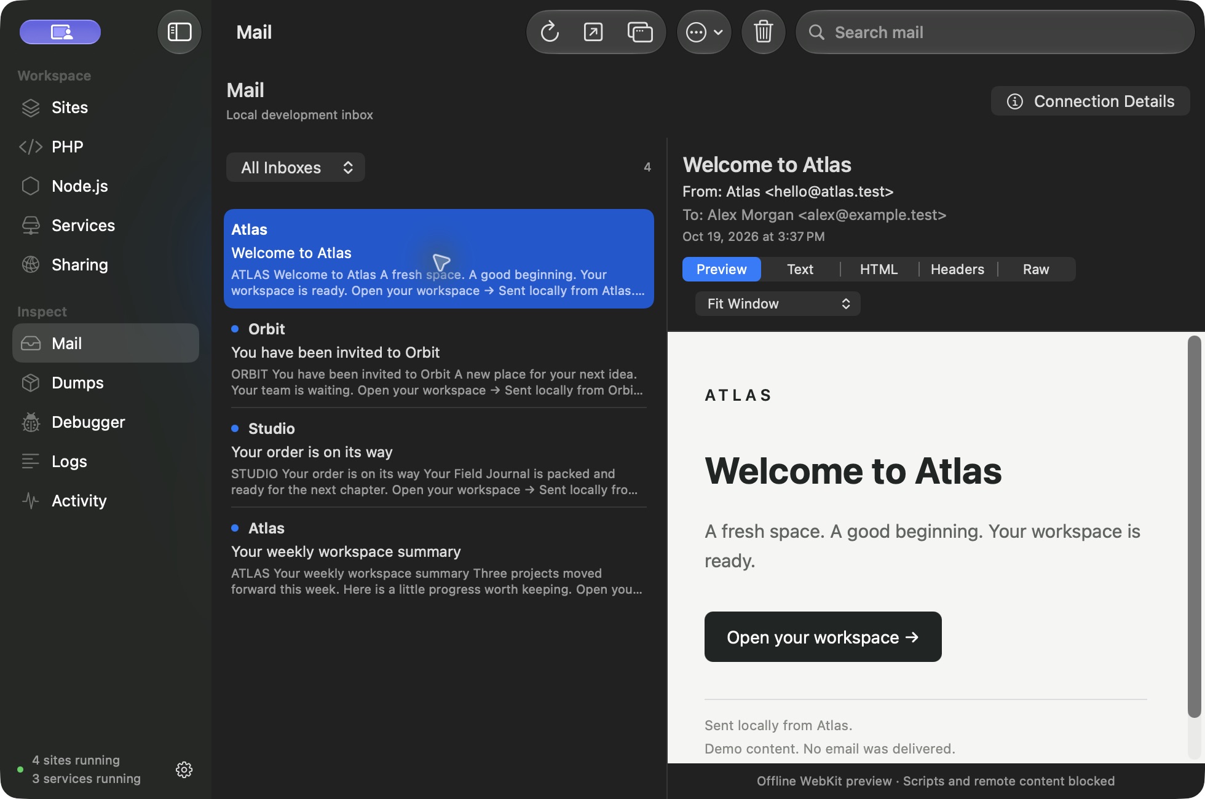The width and height of the screenshot is (1205, 799).
Task: Select the Welcome to Atlas email
Action: pyautogui.click(x=438, y=259)
